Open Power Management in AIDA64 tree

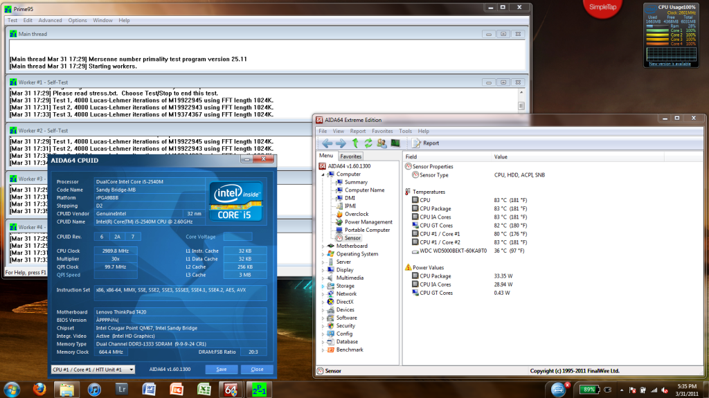(x=368, y=222)
